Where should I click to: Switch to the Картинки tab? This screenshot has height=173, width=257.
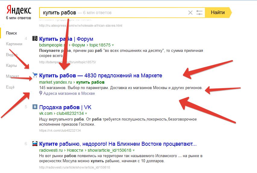pyautogui.click(x=14, y=44)
